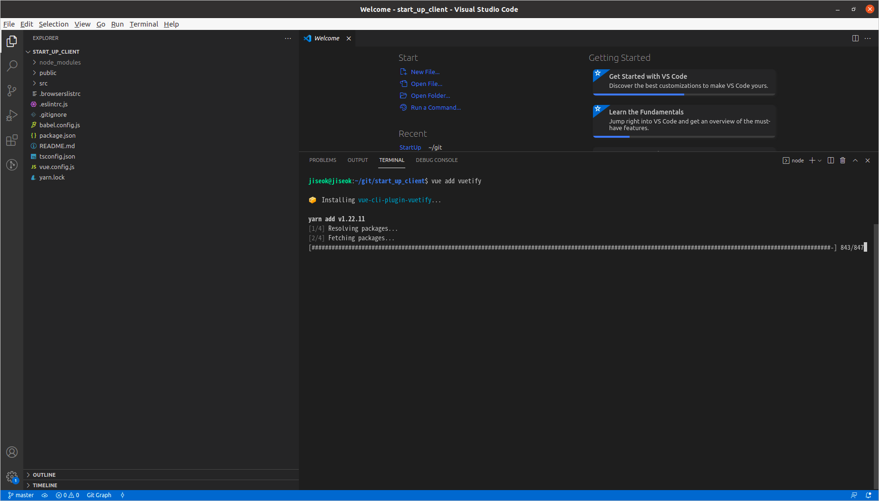Open the Terminal menu
The width and height of the screenshot is (879, 501).
(x=143, y=24)
